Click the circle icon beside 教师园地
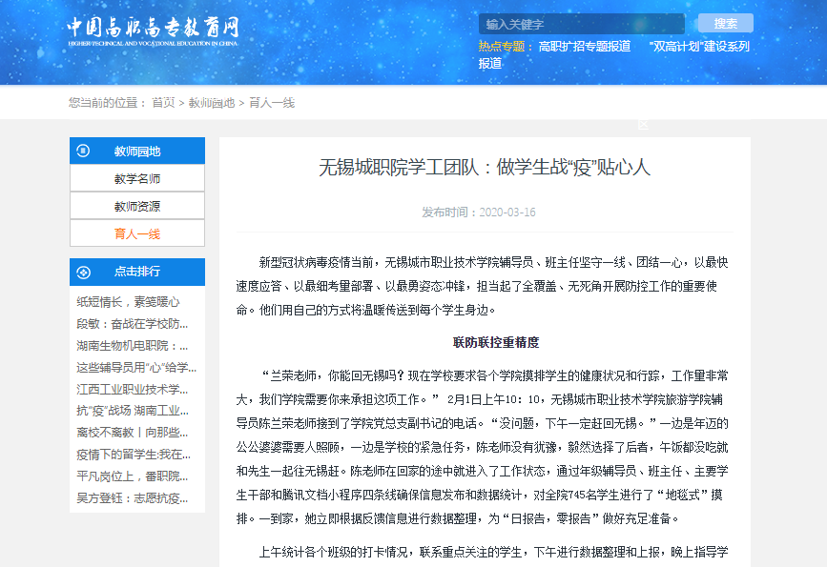This screenshot has width=827, height=567. 83,152
